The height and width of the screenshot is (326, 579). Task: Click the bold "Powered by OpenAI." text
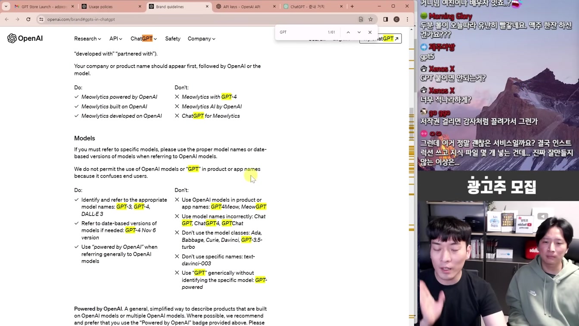tap(99, 309)
